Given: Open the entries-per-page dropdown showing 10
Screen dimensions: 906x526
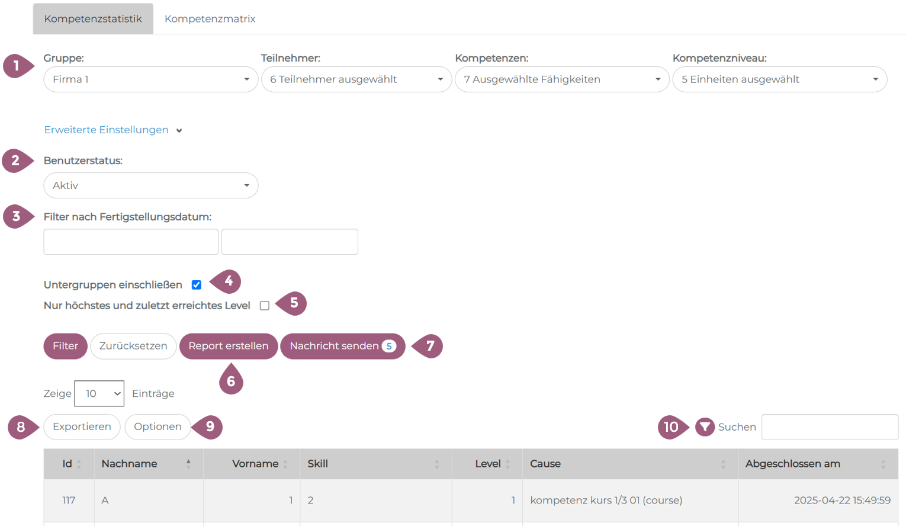Looking at the screenshot, I should point(99,393).
